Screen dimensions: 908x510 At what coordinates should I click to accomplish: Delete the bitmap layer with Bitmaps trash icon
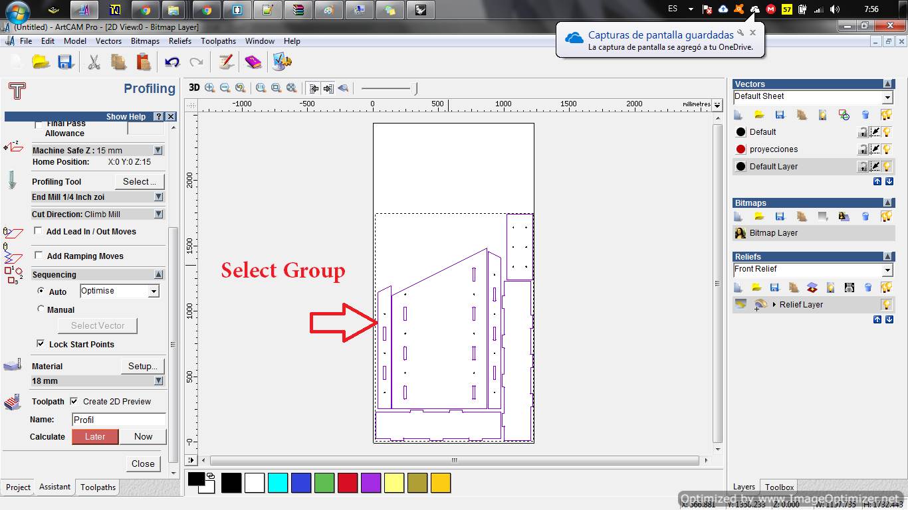865,216
